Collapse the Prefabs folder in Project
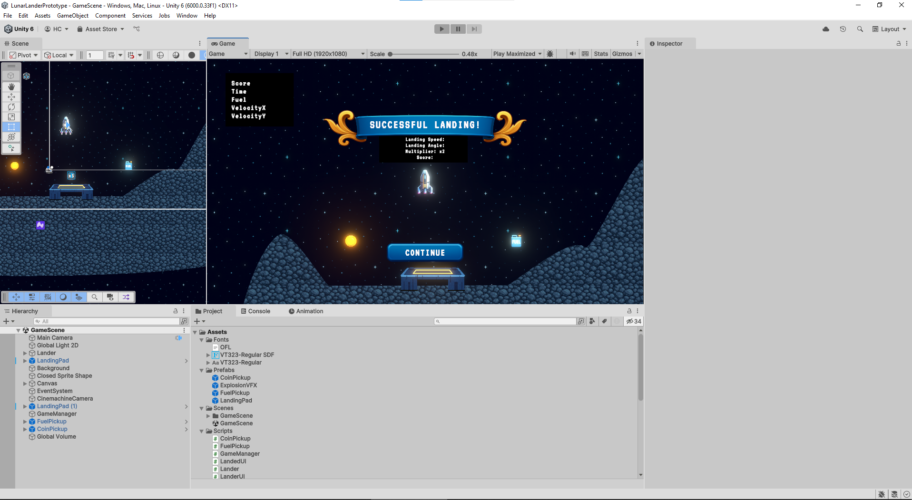Viewport: 912px width, 500px height. [202, 370]
